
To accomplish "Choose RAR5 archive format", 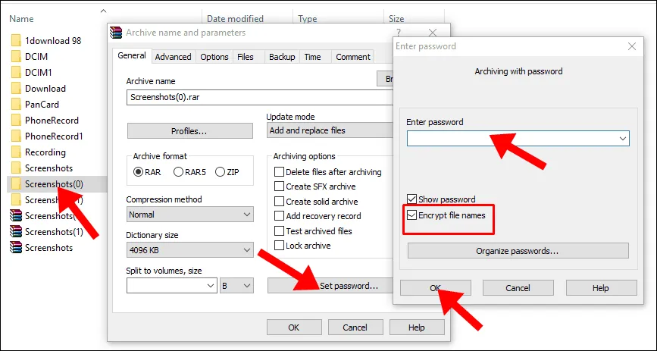I will (189, 172).
